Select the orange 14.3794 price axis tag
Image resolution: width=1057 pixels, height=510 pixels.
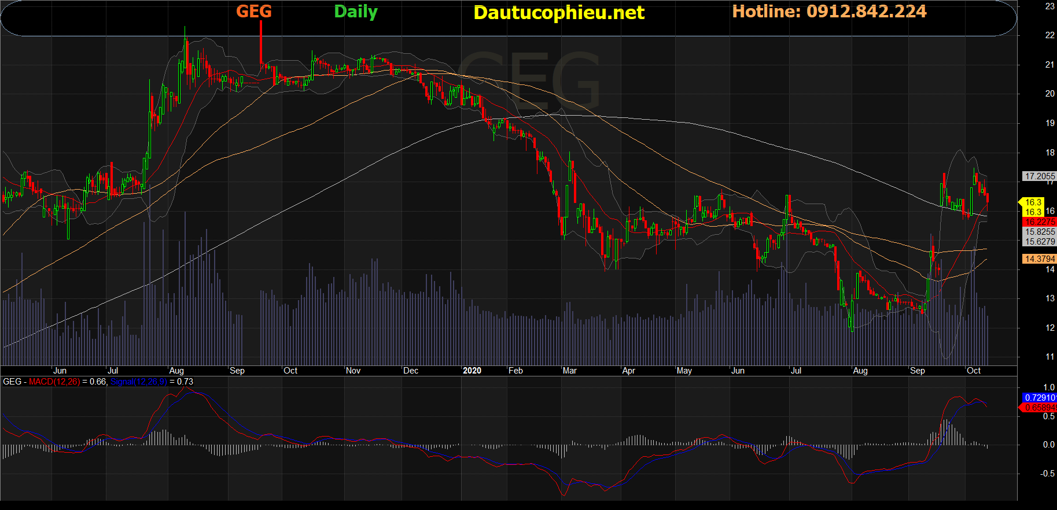pyautogui.click(x=1040, y=259)
